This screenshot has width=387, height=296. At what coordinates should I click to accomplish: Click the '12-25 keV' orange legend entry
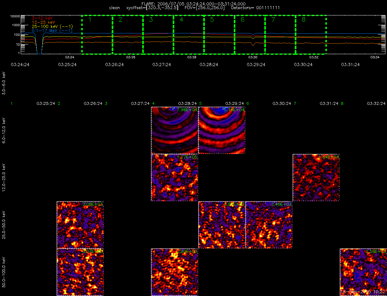pos(43,22)
